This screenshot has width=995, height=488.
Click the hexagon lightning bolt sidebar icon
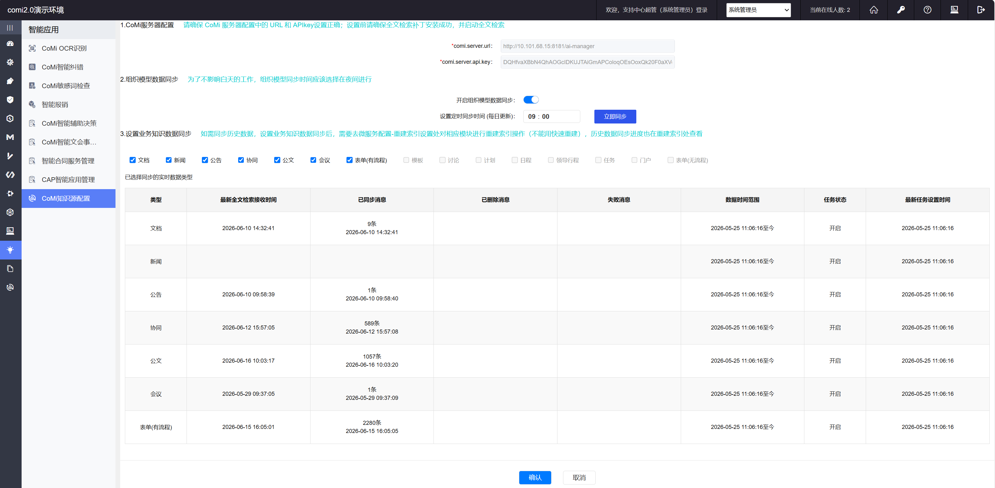click(x=10, y=118)
